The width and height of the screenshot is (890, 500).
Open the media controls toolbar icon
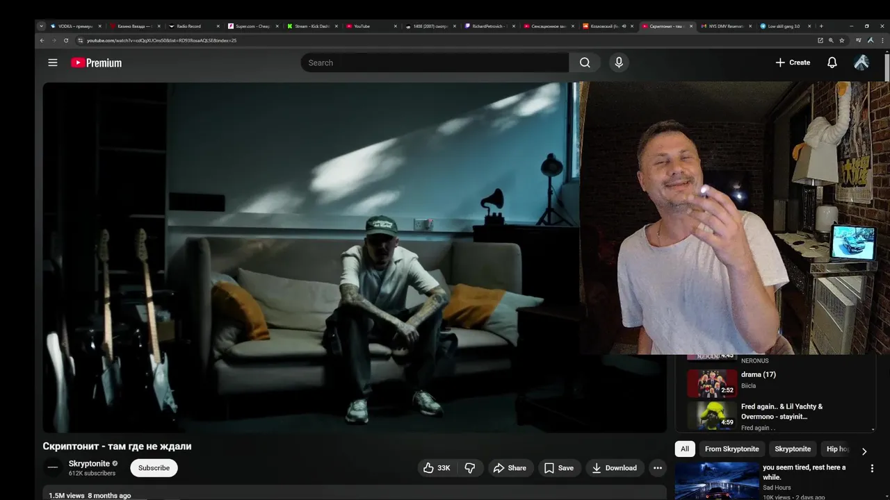[x=859, y=40]
